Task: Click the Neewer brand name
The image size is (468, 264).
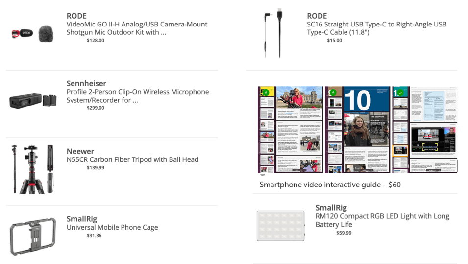Action: [80, 151]
